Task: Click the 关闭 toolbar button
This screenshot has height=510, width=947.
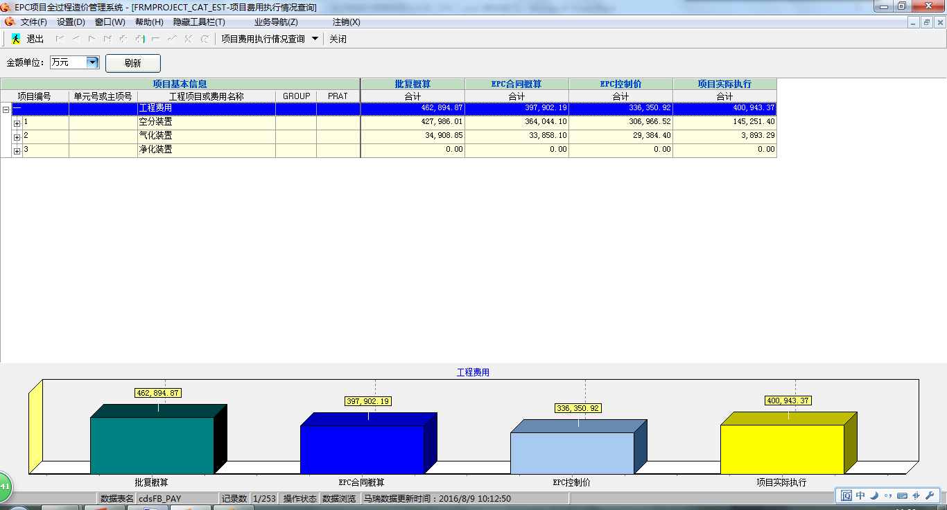Action: pyautogui.click(x=338, y=39)
